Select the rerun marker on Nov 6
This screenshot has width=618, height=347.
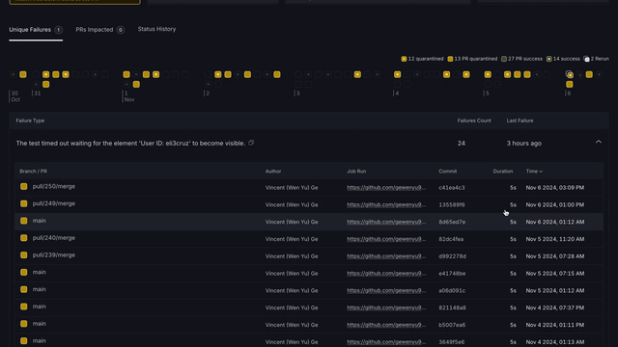569,74
